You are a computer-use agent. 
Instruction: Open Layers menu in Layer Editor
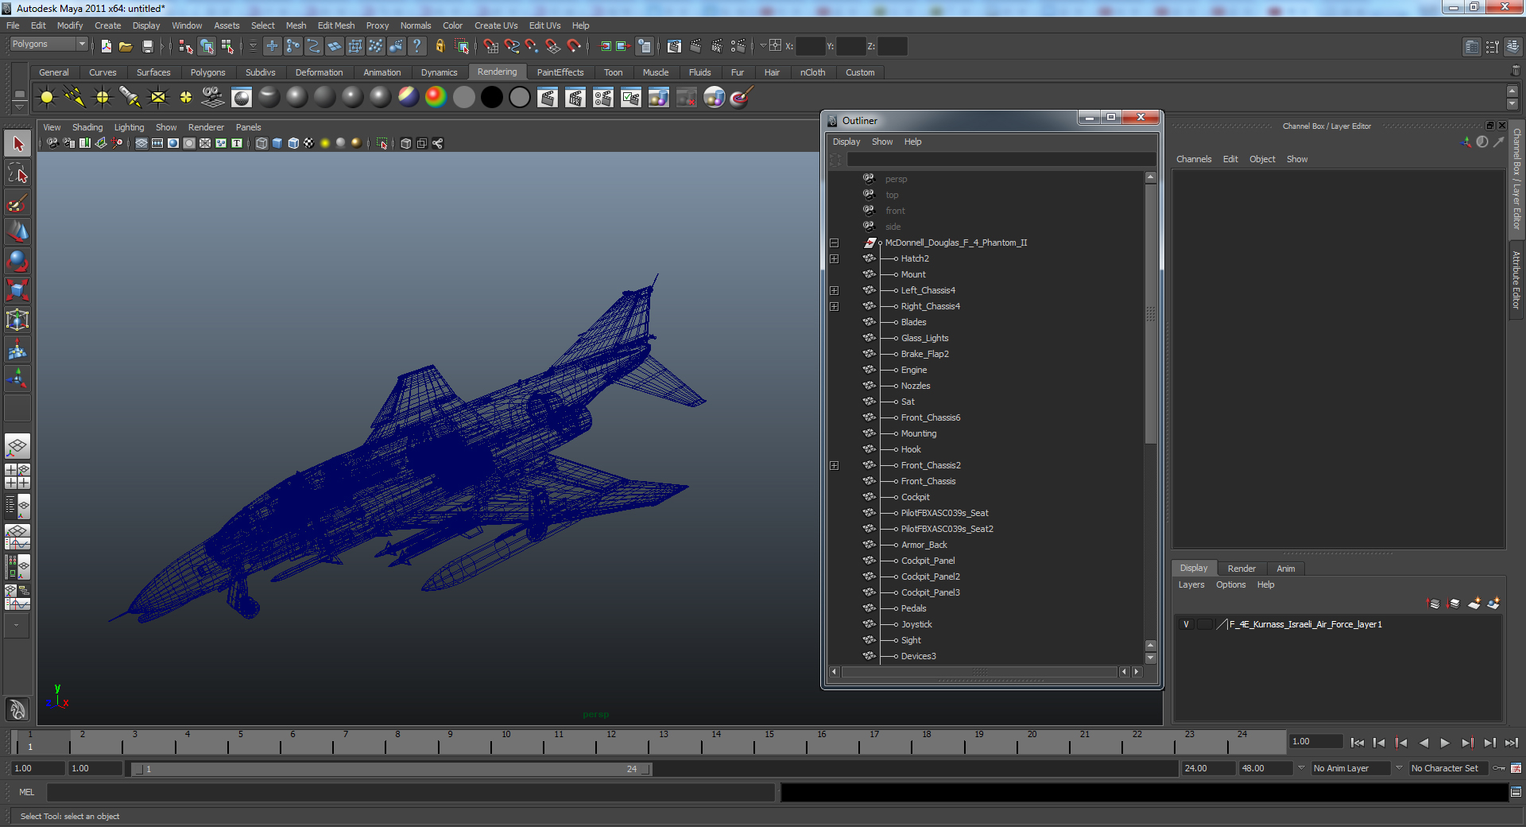pyautogui.click(x=1191, y=584)
